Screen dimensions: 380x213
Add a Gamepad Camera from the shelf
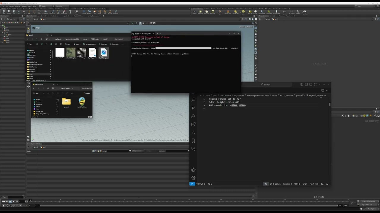305,12
